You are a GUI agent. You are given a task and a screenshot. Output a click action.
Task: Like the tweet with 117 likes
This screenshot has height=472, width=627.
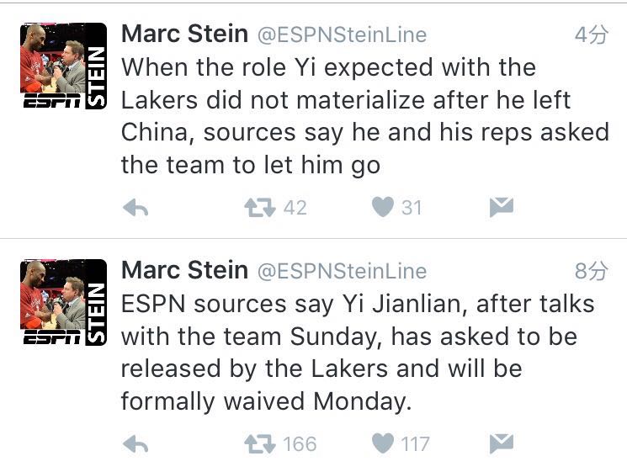click(x=383, y=443)
